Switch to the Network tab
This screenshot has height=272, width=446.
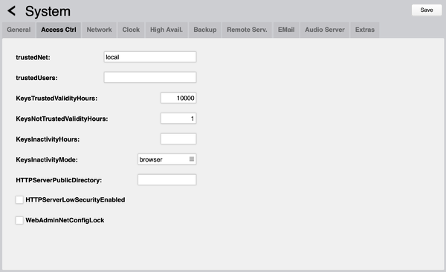point(100,30)
